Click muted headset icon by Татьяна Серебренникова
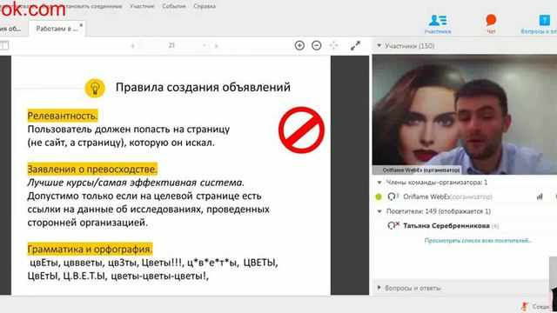This screenshot has height=313, width=557. 393,225
